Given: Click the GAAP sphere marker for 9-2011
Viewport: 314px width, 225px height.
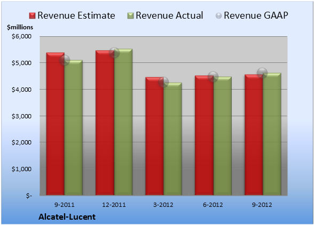Looking at the screenshot, I should point(65,60).
